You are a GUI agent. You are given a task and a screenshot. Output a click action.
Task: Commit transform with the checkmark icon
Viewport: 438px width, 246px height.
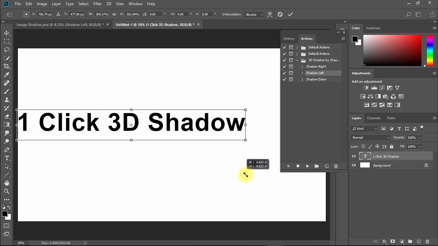click(290, 14)
